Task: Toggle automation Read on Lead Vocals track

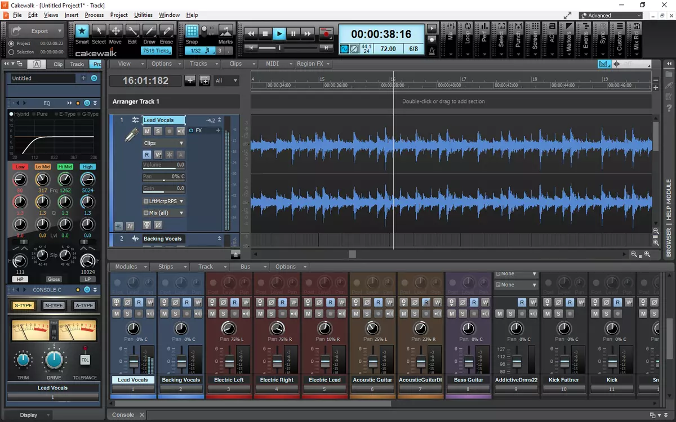Action: tap(147, 155)
